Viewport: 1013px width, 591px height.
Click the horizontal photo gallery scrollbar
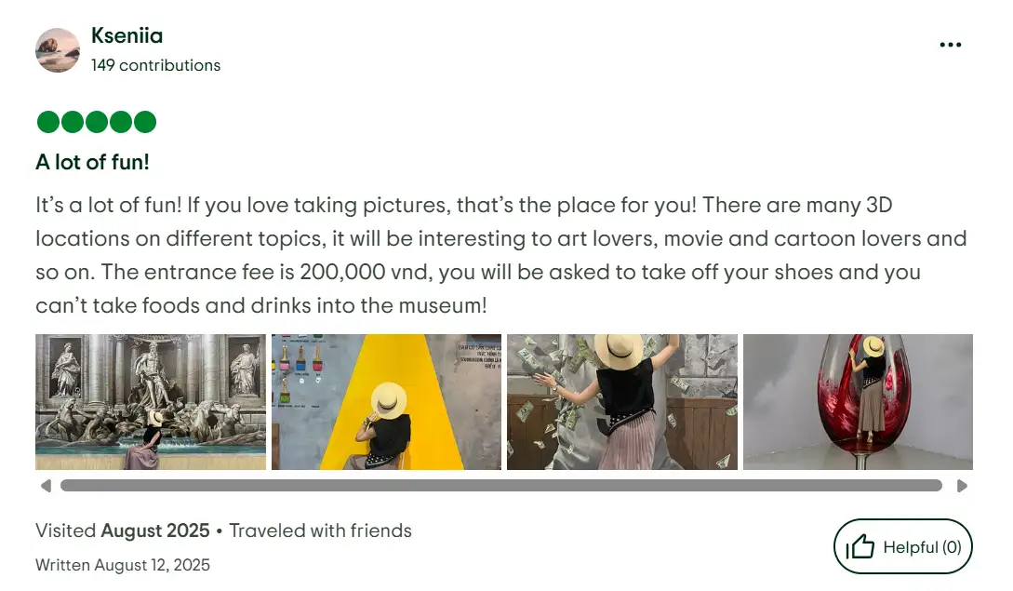(x=501, y=486)
